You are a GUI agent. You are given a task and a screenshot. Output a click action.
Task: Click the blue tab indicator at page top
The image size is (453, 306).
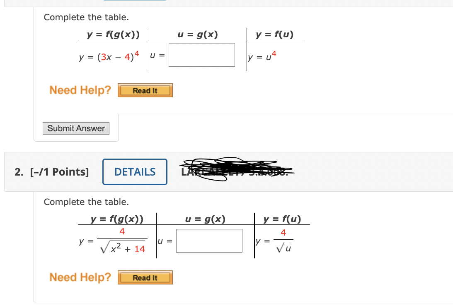tap(134, 1)
